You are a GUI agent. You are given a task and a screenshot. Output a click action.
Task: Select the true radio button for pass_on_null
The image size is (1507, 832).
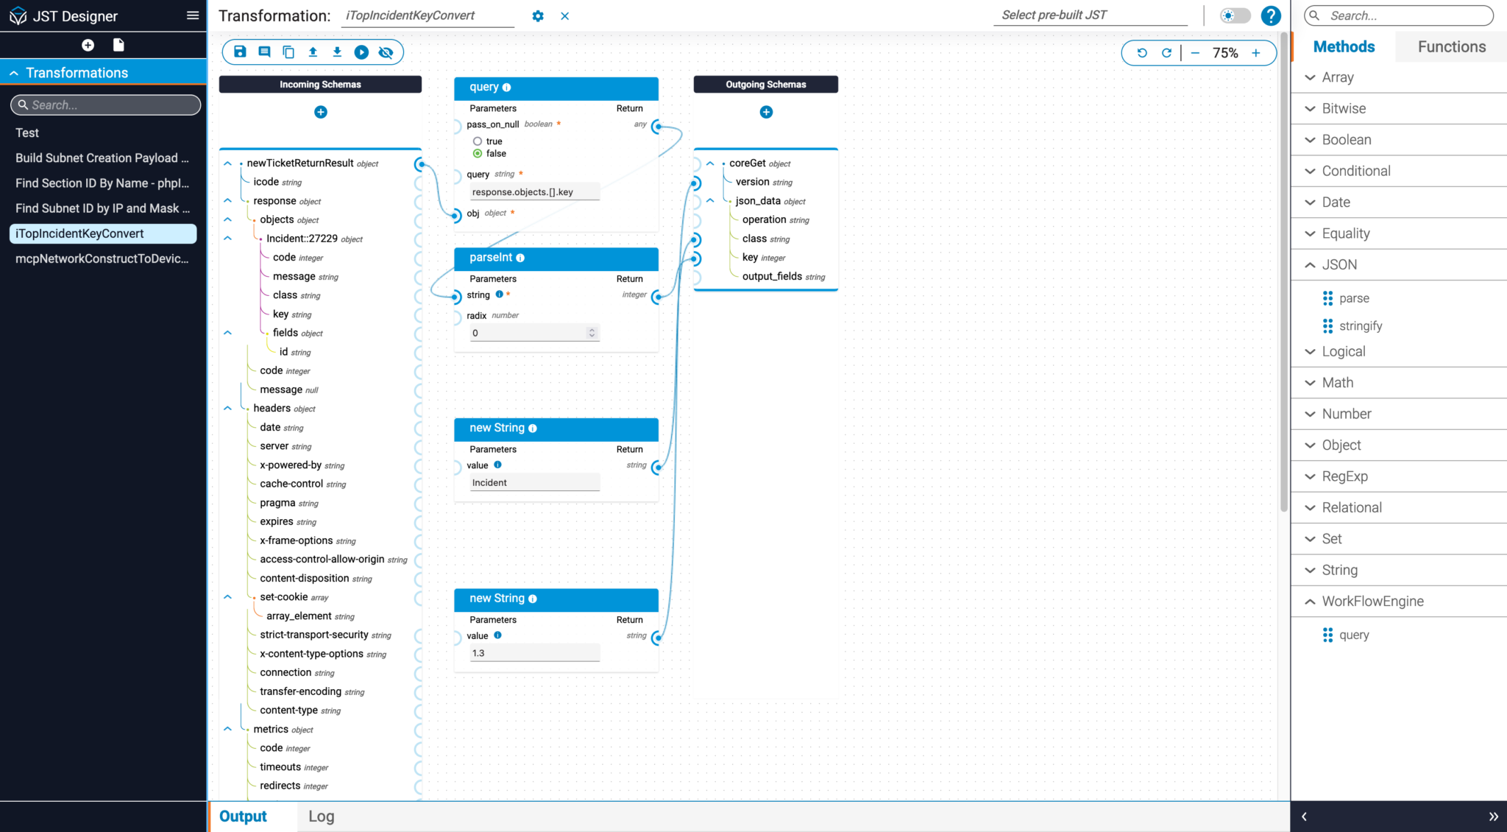[x=477, y=141]
